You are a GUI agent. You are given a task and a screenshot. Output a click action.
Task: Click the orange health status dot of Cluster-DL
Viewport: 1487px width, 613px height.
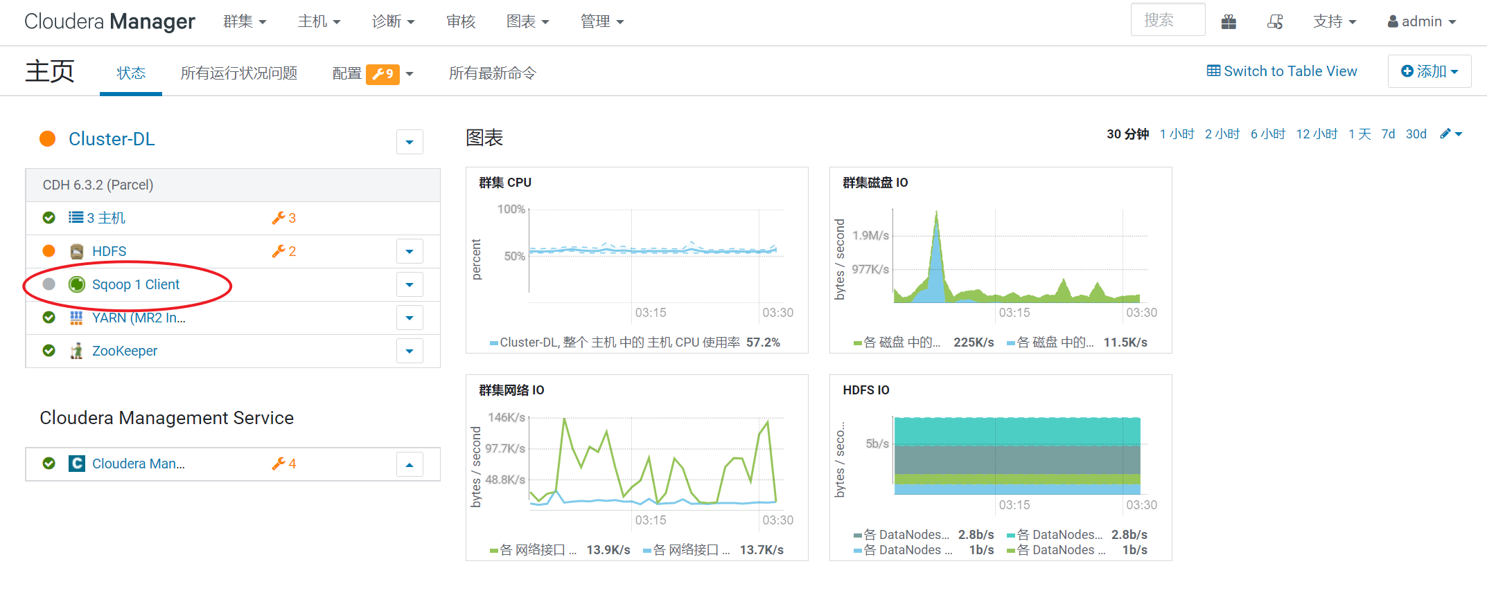click(48, 139)
